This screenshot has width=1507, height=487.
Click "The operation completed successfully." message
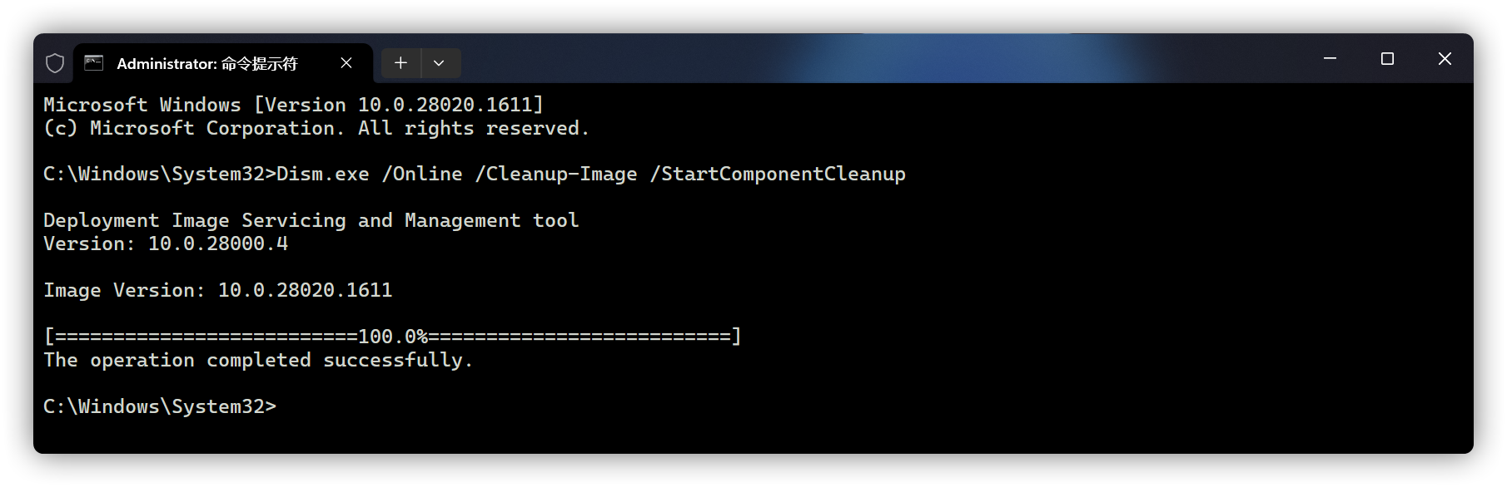(258, 360)
